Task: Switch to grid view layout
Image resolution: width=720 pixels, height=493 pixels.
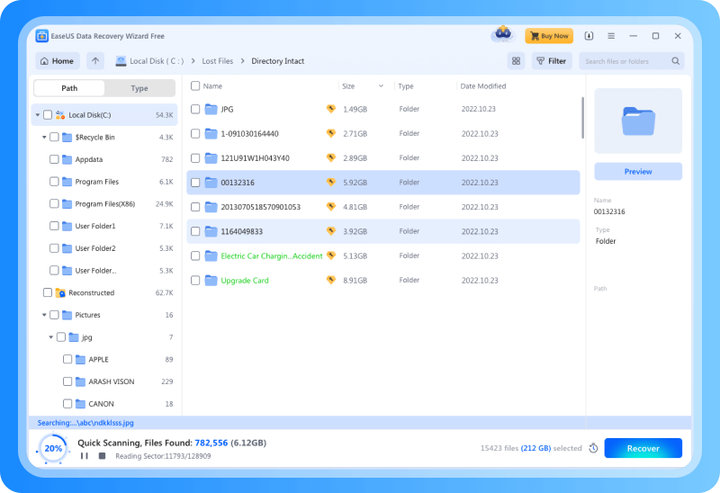Action: tap(516, 61)
